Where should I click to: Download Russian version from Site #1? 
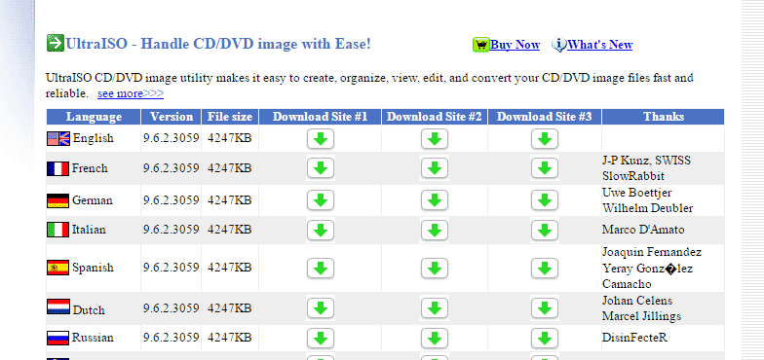tap(320, 339)
